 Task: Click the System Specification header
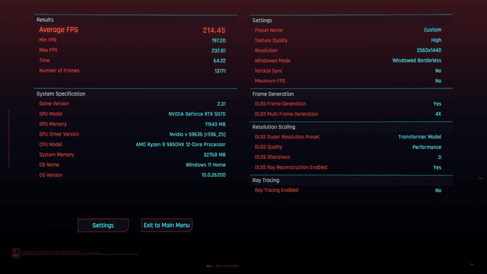point(61,94)
